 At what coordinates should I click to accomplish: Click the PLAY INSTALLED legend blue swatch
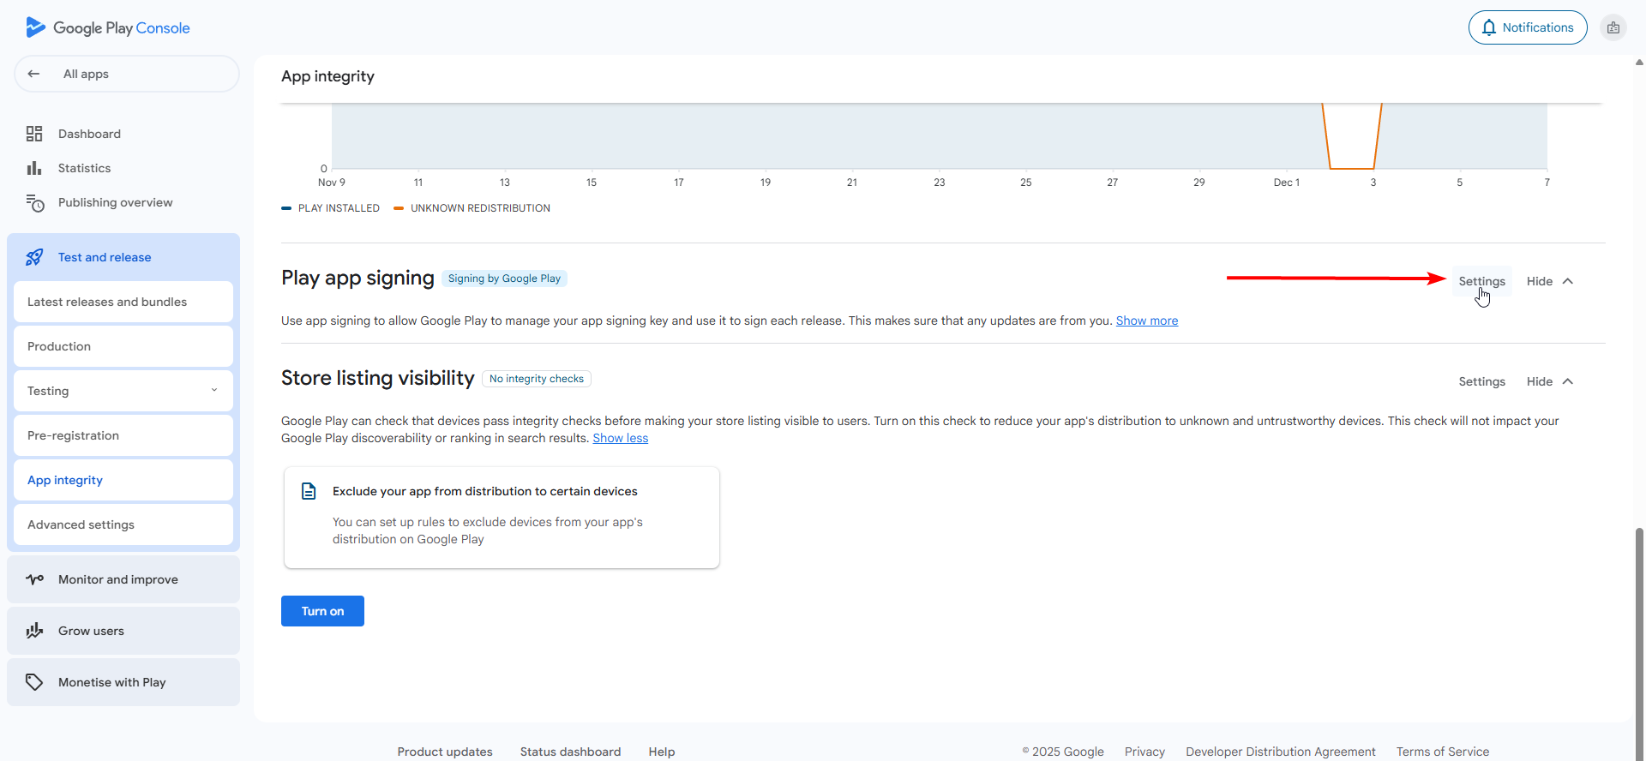pyautogui.click(x=286, y=208)
